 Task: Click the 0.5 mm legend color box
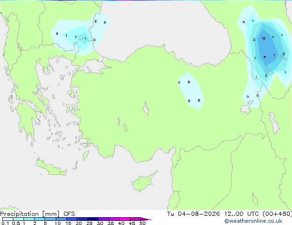(x=18, y=219)
